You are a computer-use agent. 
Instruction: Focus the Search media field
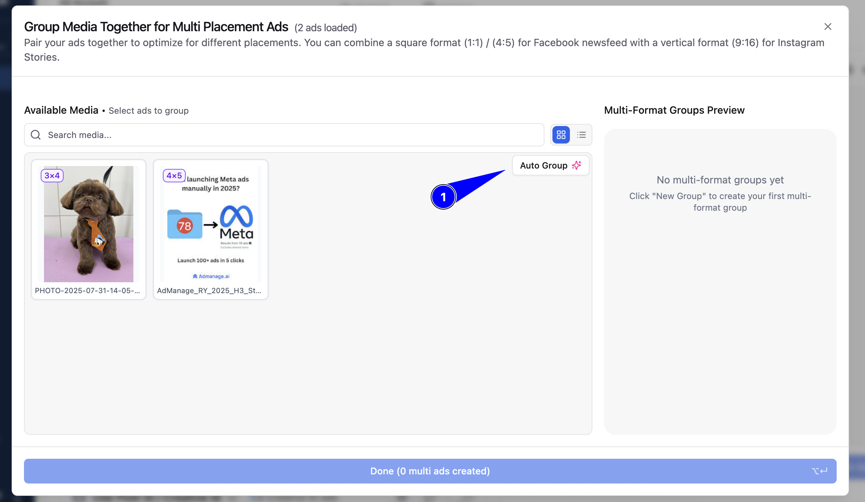[284, 135]
